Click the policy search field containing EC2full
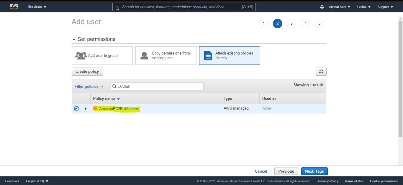This screenshot has width=403, height=185. point(157,86)
